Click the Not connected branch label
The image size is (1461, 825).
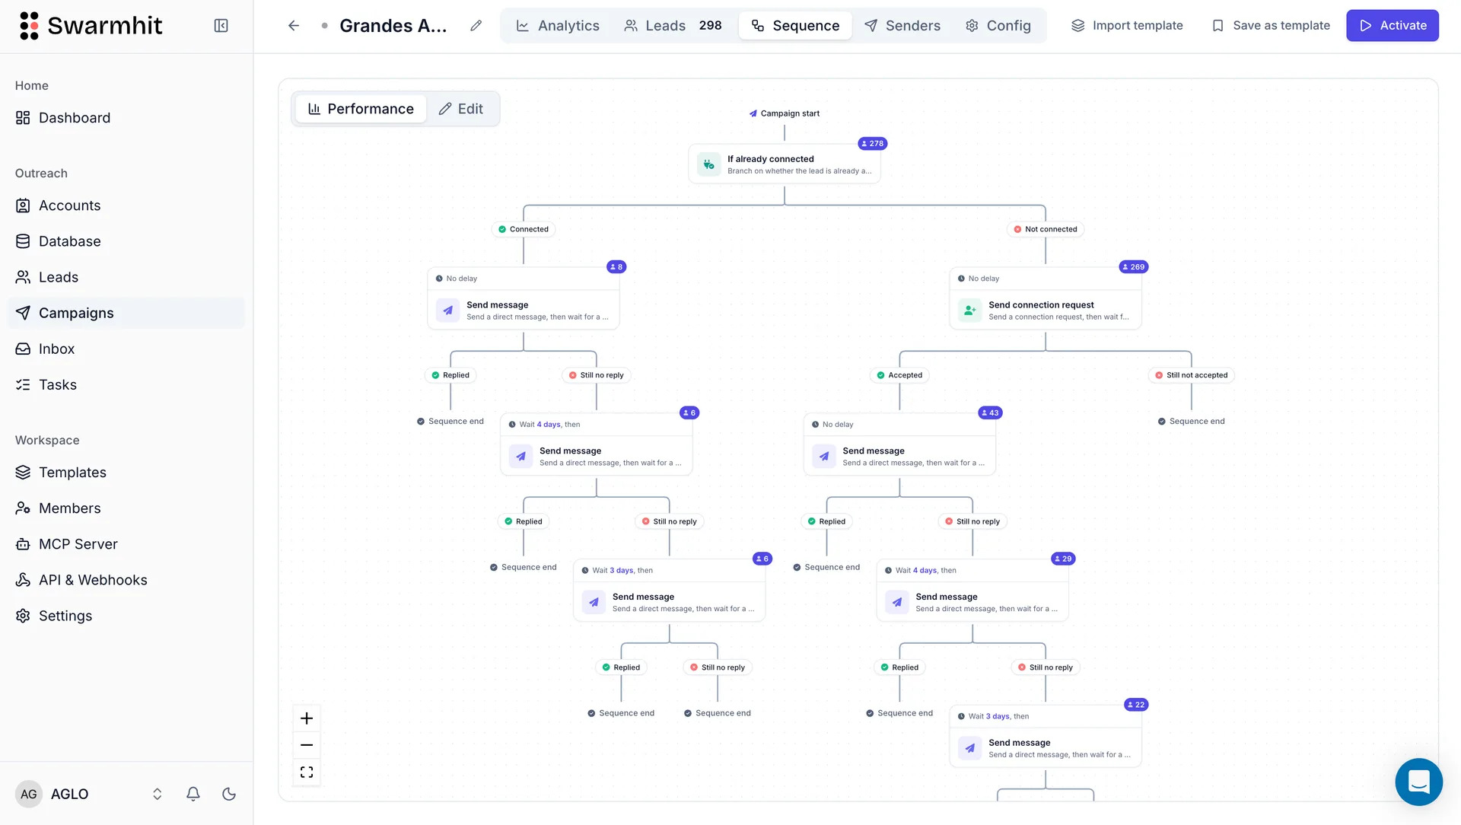click(x=1046, y=229)
